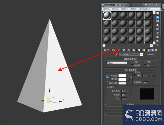Collapse the 明暗器基本参数 rollout

point(131,59)
